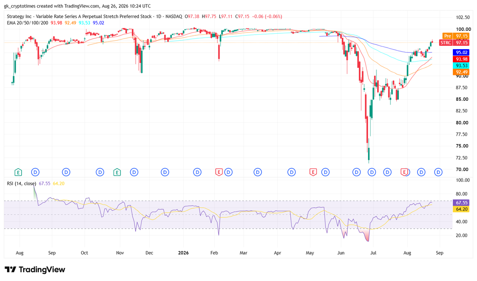Click the green earnings marker before November
The height and width of the screenshot is (281, 477).
point(117,172)
